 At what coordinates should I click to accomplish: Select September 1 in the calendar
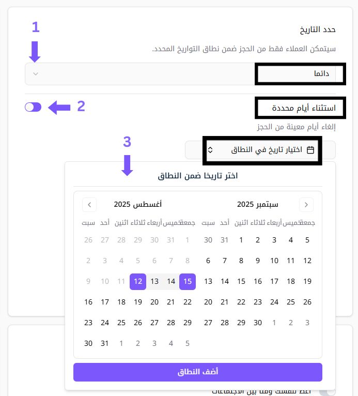click(241, 240)
